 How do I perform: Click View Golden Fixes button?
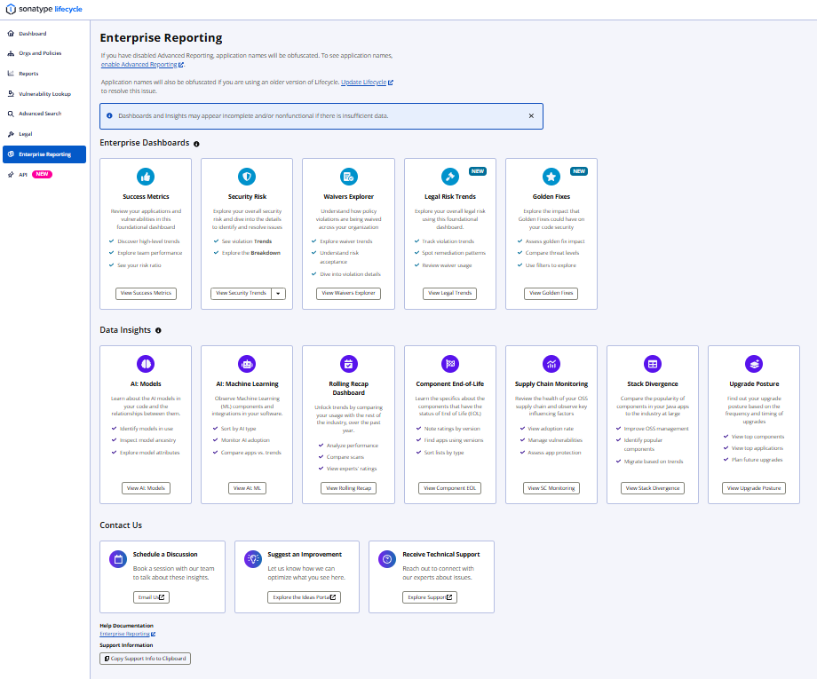point(551,294)
